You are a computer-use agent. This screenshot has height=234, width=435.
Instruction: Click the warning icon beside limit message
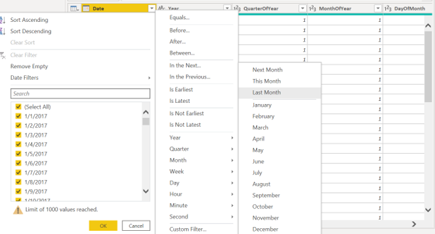[x=18, y=210]
